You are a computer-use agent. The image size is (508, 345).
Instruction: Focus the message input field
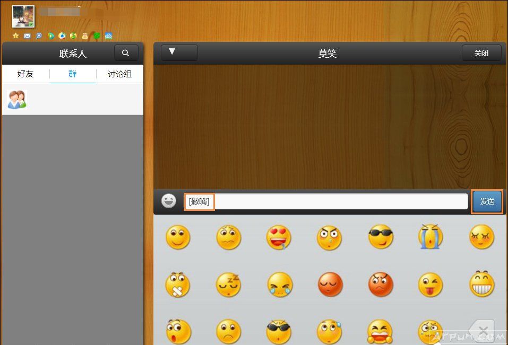(x=340, y=202)
